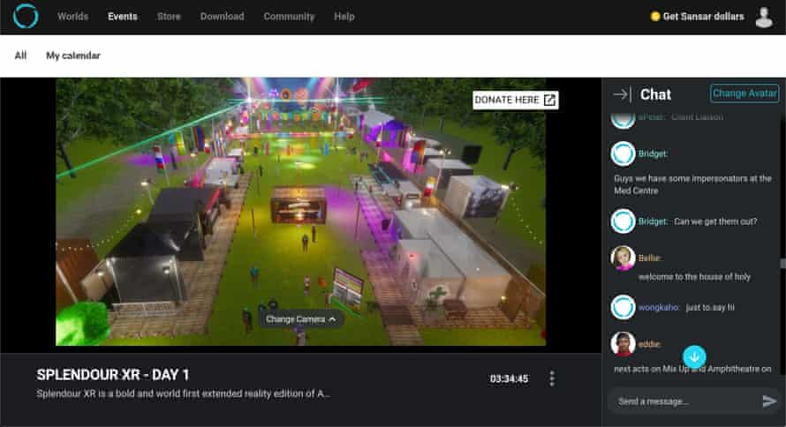Click message 'welcome to the house of holy'
786x427 pixels.
(694, 277)
